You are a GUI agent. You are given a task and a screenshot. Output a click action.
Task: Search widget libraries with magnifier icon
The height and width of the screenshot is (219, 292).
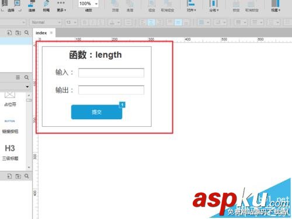click(x=26, y=78)
